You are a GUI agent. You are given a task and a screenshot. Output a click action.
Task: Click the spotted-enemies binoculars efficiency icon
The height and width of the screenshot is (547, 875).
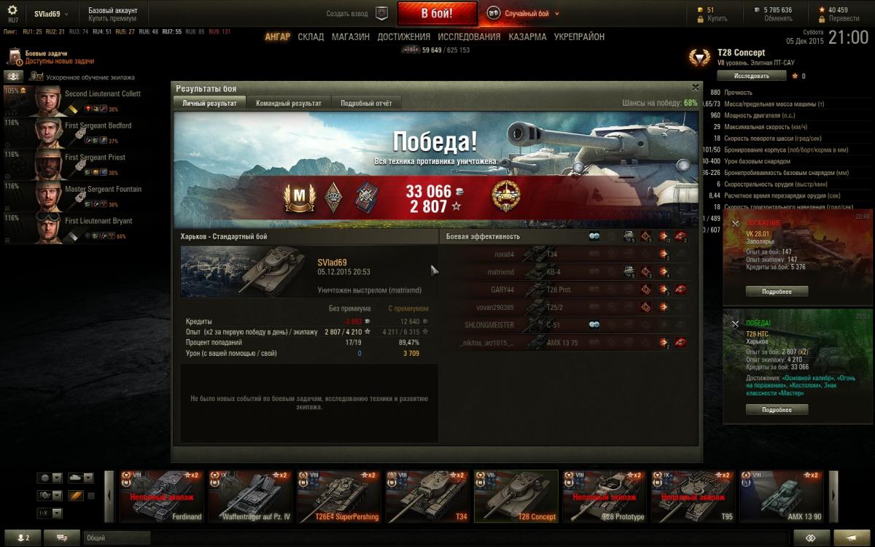pyautogui.click(x=594, y=236)
